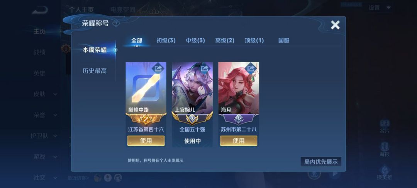Click the 换英雄 icon

click(385, 173)
